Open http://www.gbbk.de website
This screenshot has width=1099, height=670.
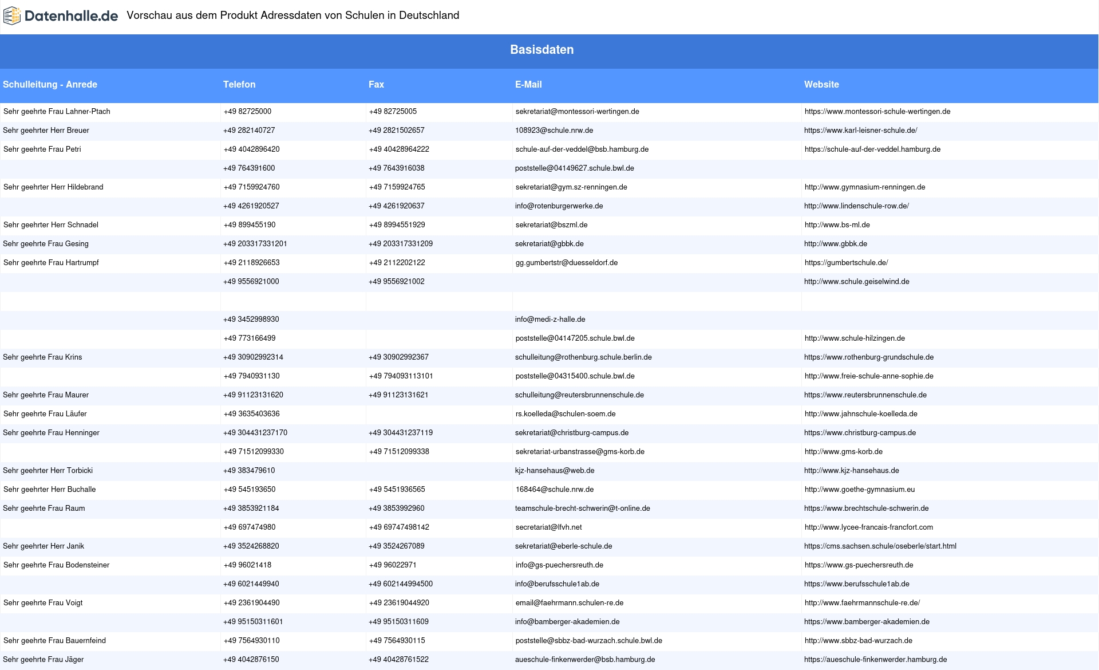[x=836, y=244]
